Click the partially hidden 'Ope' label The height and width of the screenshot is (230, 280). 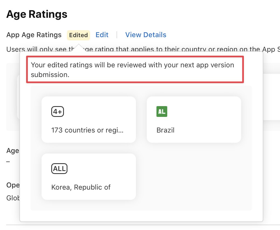13,185
